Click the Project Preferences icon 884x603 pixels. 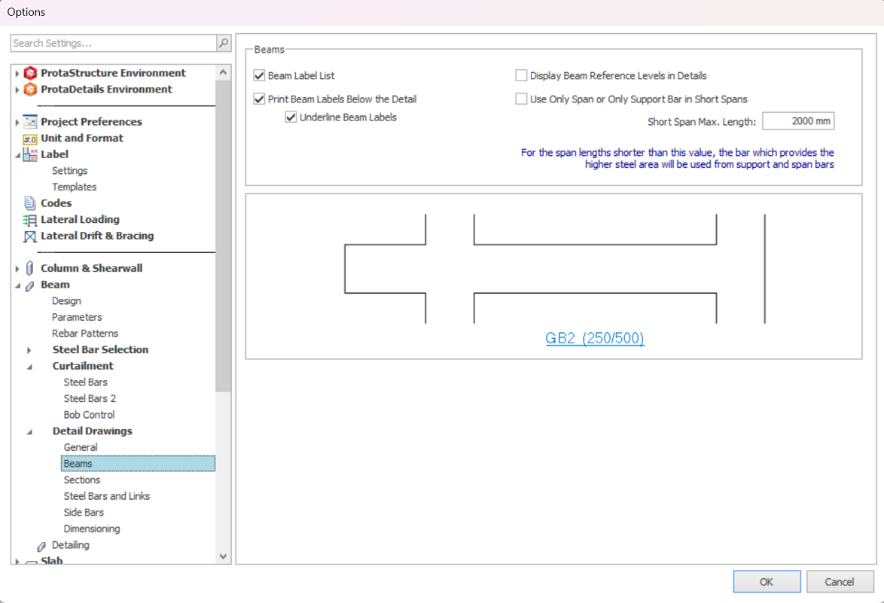pyautogui.click(x=30, y=122)
